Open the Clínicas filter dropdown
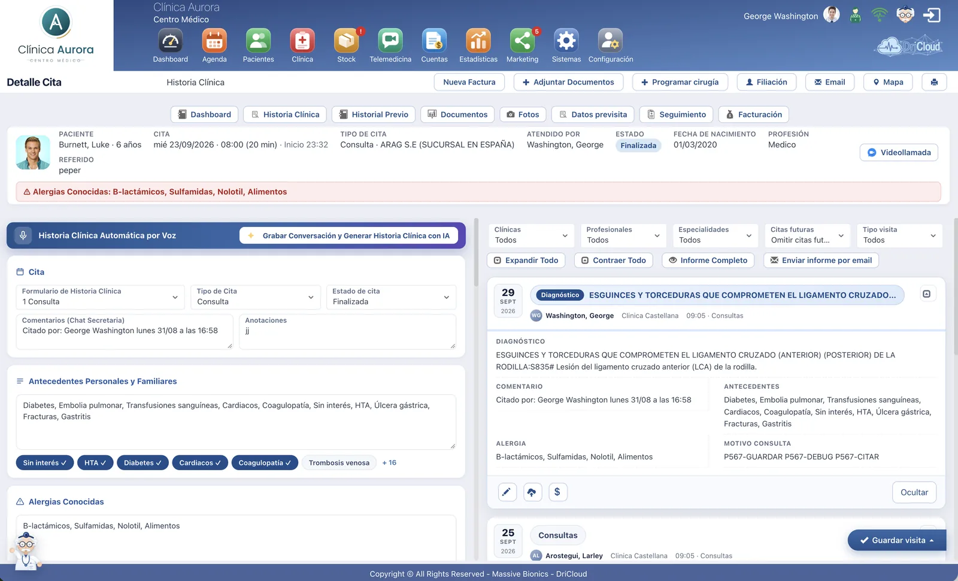 tap(531, 235)
